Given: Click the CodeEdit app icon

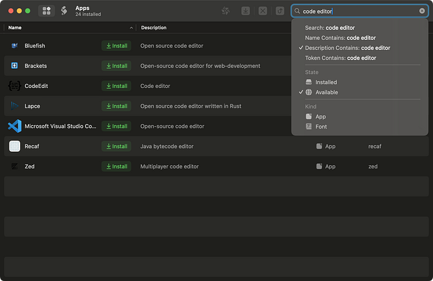Looking at the screenshot, I should click(15, 86).
